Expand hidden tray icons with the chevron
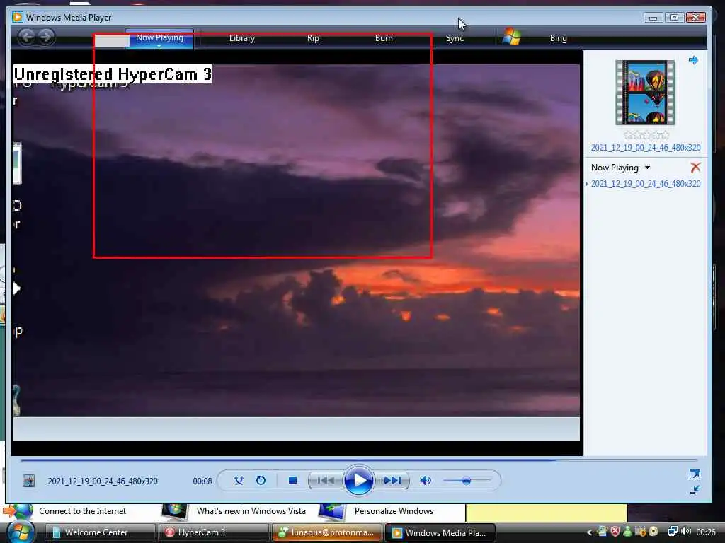The height and width of the screenshot is (543, 725). pos(589,532)
